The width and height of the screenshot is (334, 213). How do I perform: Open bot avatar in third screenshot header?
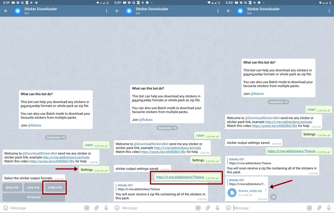click(x=240, y=11)
